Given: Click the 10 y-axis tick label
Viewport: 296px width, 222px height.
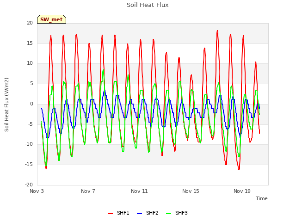Looking at the screenshot, I should pos(30,63).
